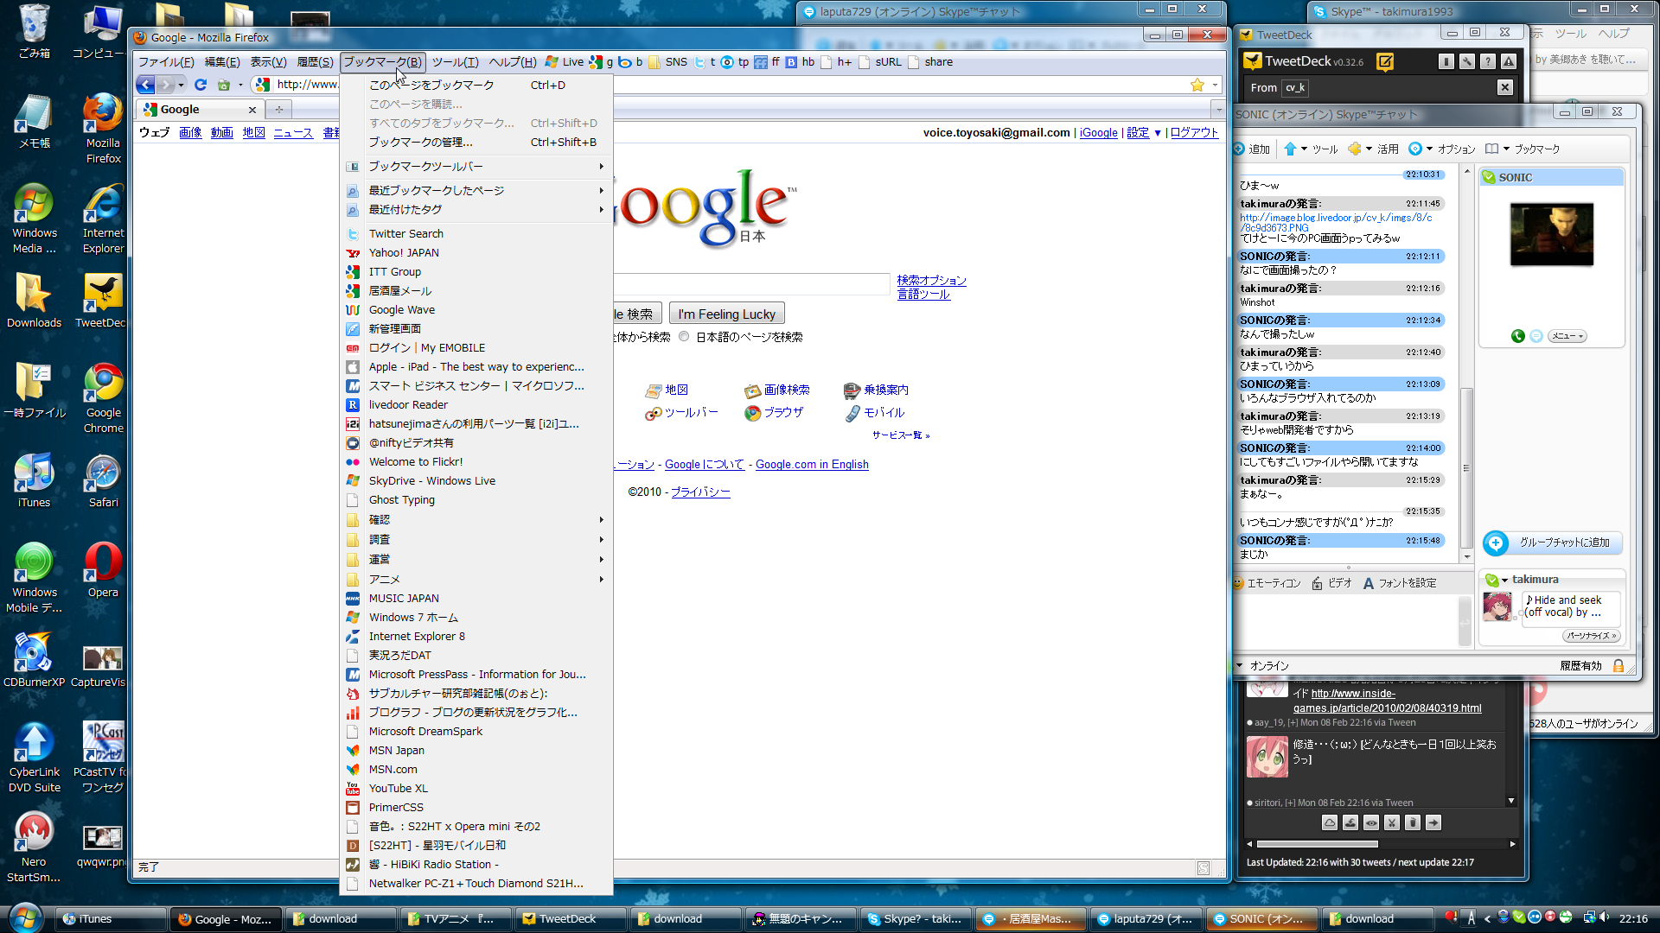Click Firefox reload button
This screenshot has width=1660, height=933.
201,85
